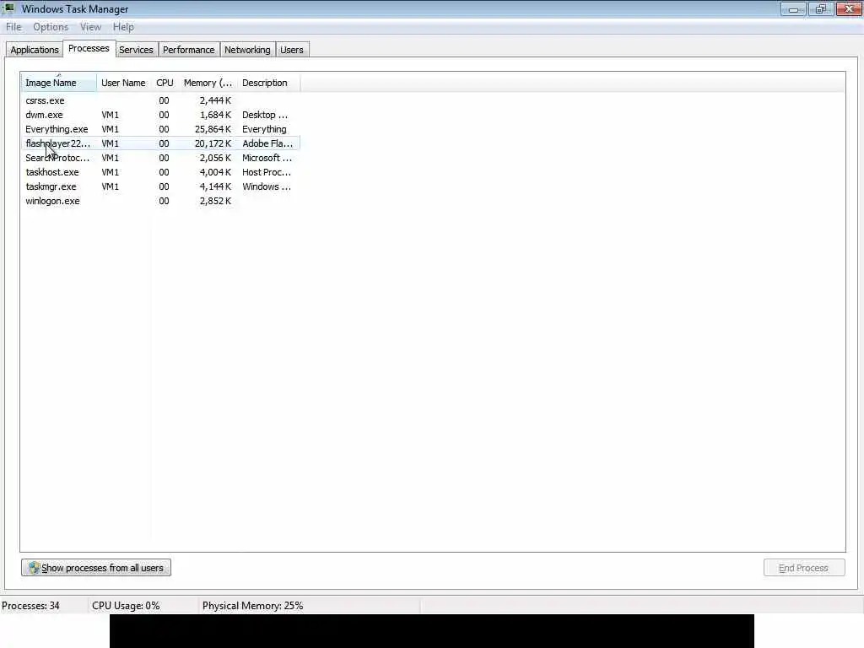This screenshot has height=648, width=864.
Task: Click the 4,004 K memory value
Action: (215, 172)
